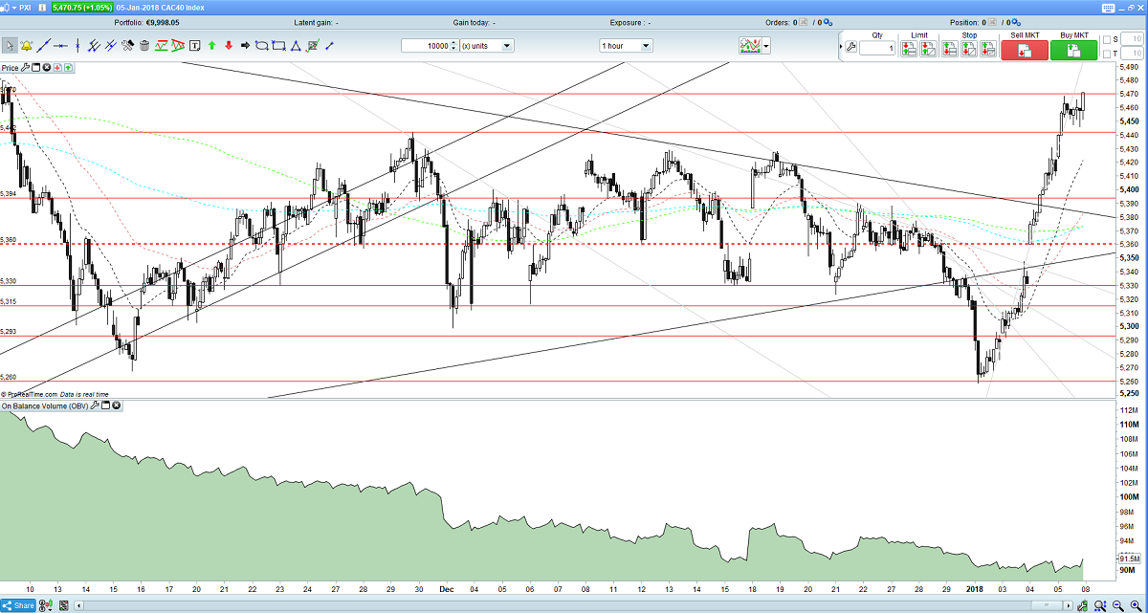Image resolution: width=1148 pixels, height=613 pixels.
Task: Click the second Stop order button
Action: tap(968, 49)
